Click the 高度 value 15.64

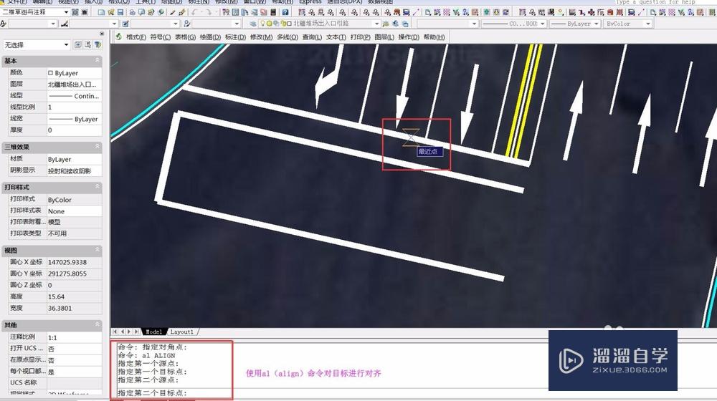(74, 296)
